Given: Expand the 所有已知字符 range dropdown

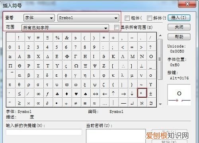Looking at the screenshot, I should [x=65, y=28].
